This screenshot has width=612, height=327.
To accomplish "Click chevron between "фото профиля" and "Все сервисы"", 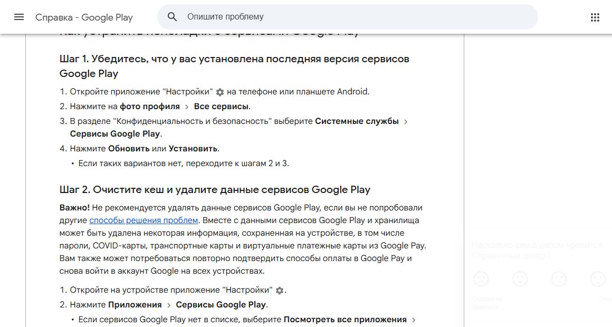I will click(x=187, y=107).
